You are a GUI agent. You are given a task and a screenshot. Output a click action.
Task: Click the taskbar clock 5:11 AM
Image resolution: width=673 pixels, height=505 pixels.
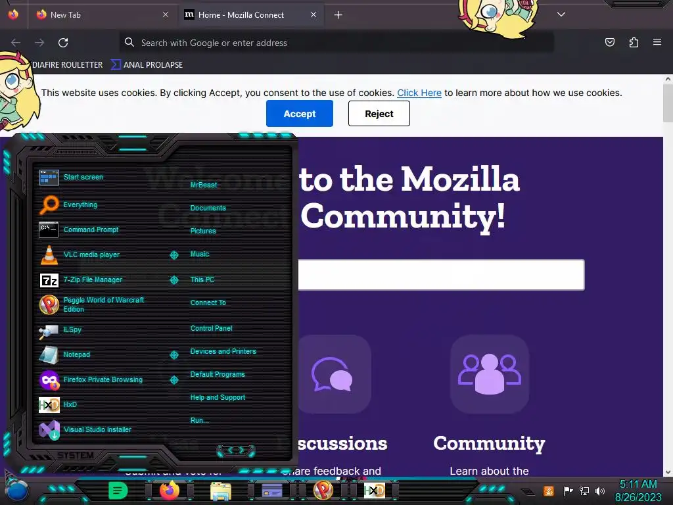pos(638,485)
